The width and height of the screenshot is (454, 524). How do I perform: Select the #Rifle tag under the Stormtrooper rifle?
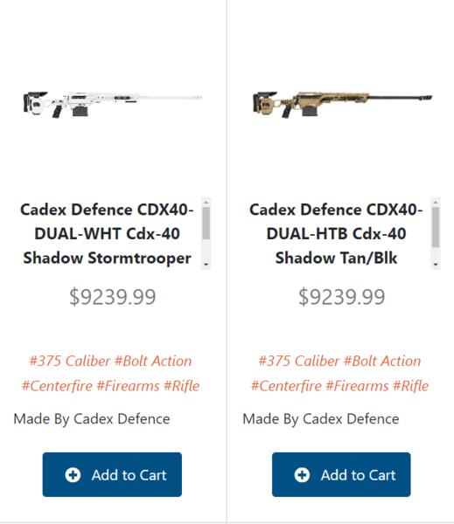pyautogui.click(x=181, y=386)
